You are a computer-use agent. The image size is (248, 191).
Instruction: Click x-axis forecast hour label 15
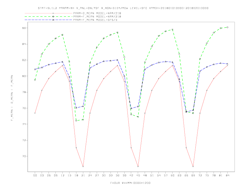(x=69, y=175)
